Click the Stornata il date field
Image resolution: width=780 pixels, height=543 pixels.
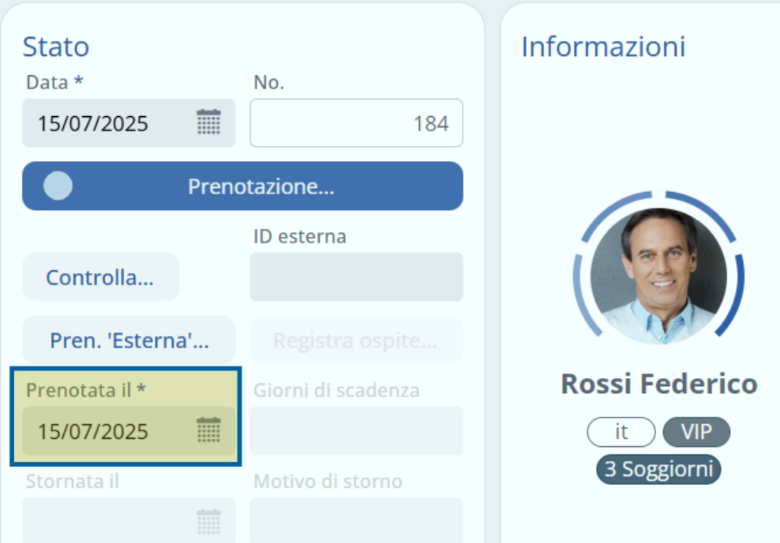pos(105,521)
